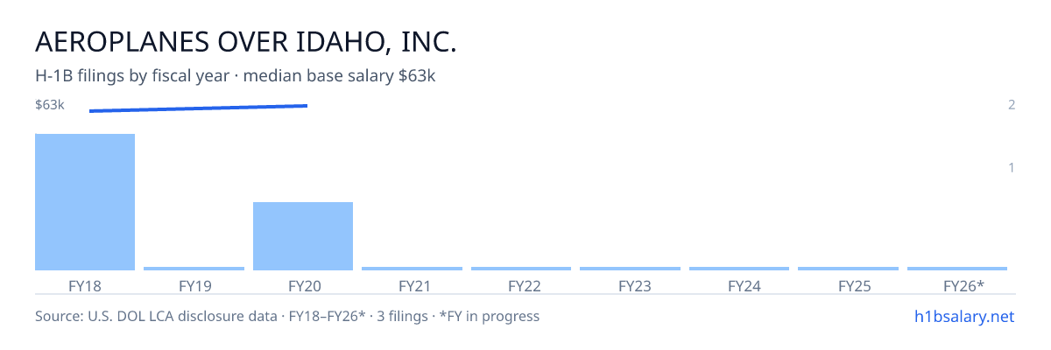
Task: Click the FY19 small bar
Action: click(194, 269)
